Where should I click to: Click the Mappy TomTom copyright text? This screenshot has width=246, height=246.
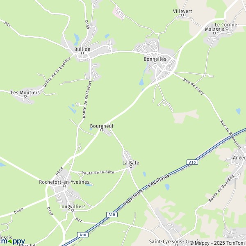pos(218,243)
